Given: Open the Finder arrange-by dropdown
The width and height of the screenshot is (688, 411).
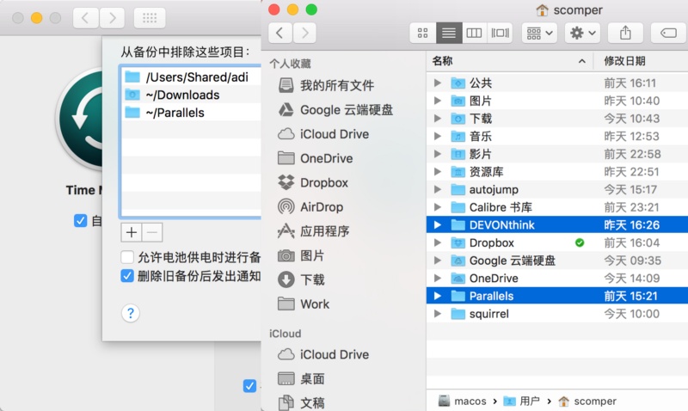Looking at the screenshot, I should click(x=539, y=33).
